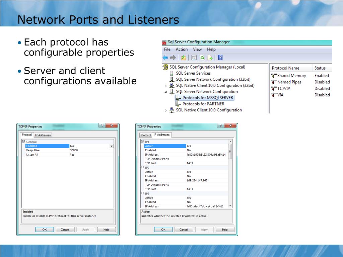Click the blue Back arrow toolbar icon
This screenshot has width=343, height=257.
click(x=165, y=58)
